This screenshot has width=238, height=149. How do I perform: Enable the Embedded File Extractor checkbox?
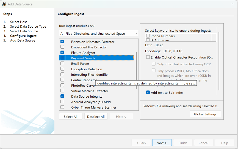point(62,47)
